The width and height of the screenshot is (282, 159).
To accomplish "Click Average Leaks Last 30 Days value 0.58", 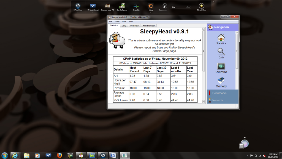I will (x=159, y=94).
